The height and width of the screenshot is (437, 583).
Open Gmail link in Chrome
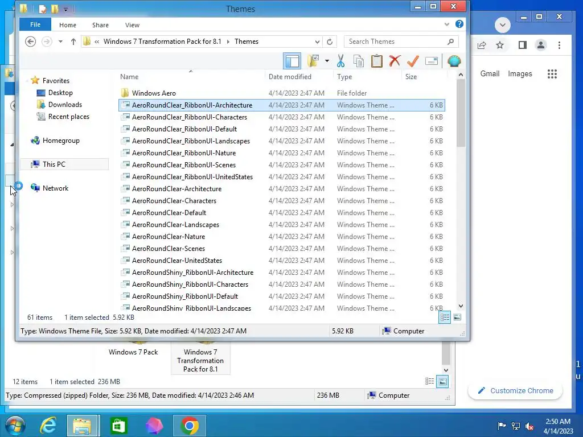pyautogui.click(x=490, y=73)
